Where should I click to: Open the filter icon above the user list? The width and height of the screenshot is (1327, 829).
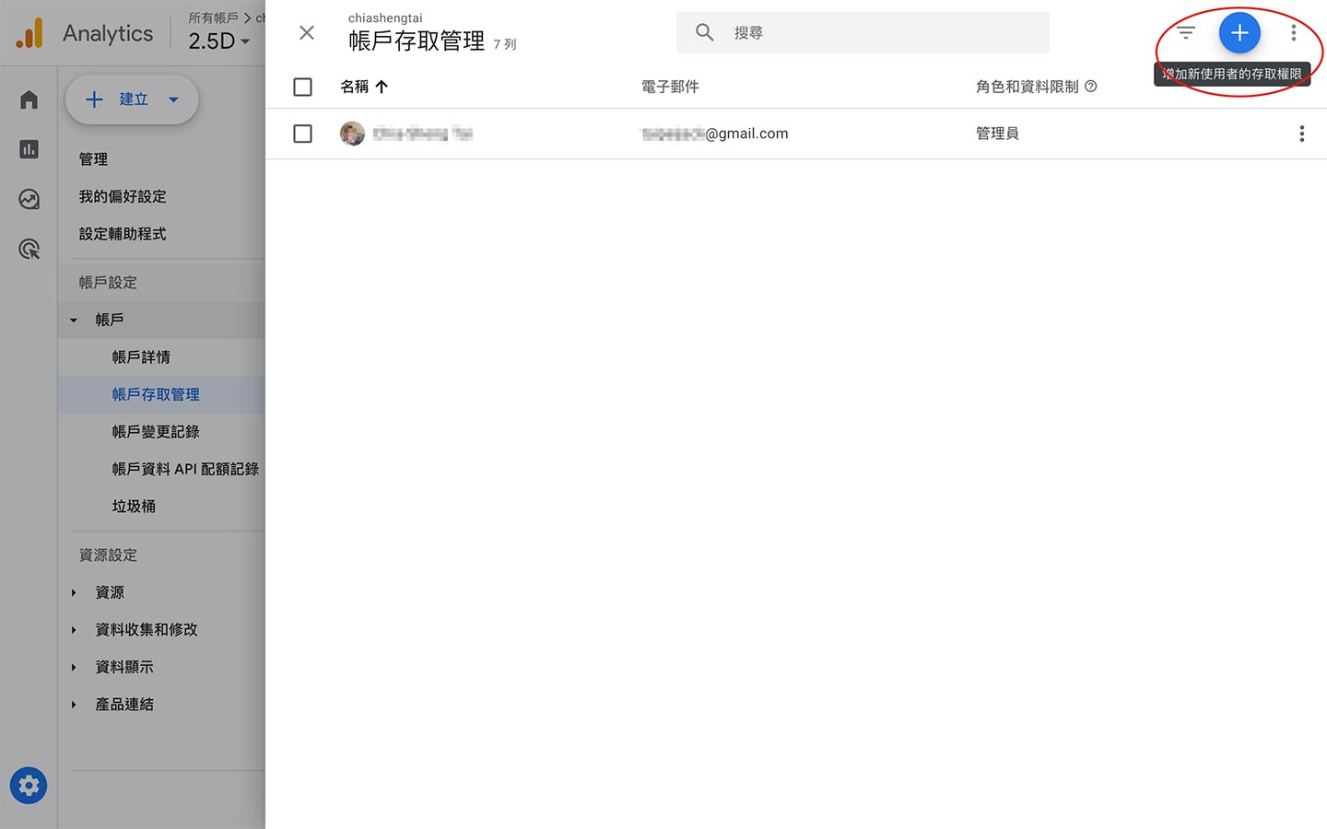[1184, 32]
